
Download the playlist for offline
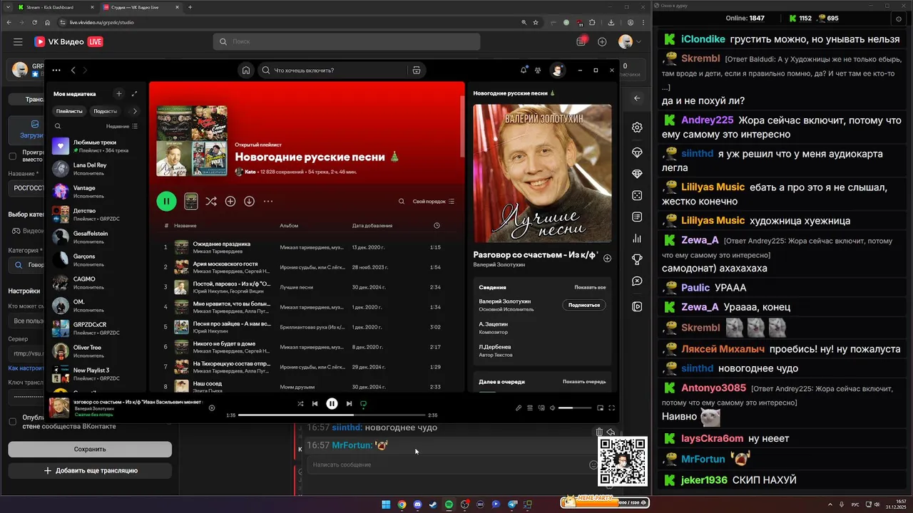point(249,201)
